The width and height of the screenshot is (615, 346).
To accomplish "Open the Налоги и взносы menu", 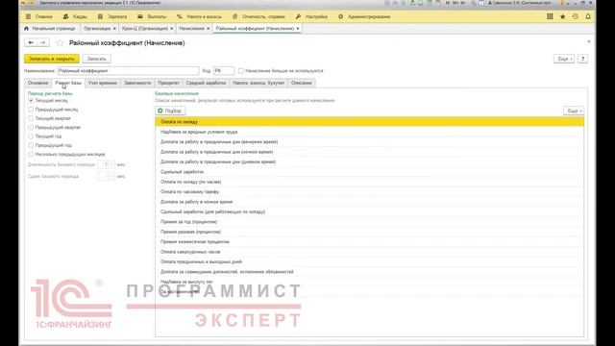I will [199, 17].
